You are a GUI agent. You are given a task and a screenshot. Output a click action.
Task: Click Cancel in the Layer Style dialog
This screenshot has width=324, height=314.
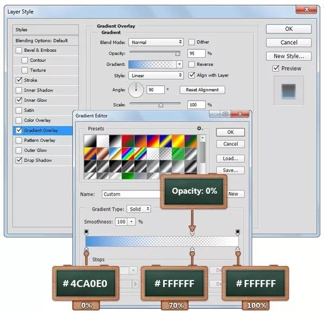(289, 43)
